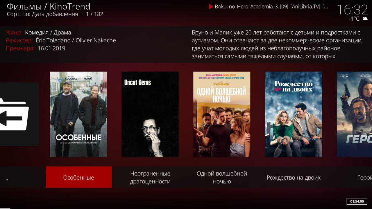Choose the highlighted Особенные title label

[78, 177]
